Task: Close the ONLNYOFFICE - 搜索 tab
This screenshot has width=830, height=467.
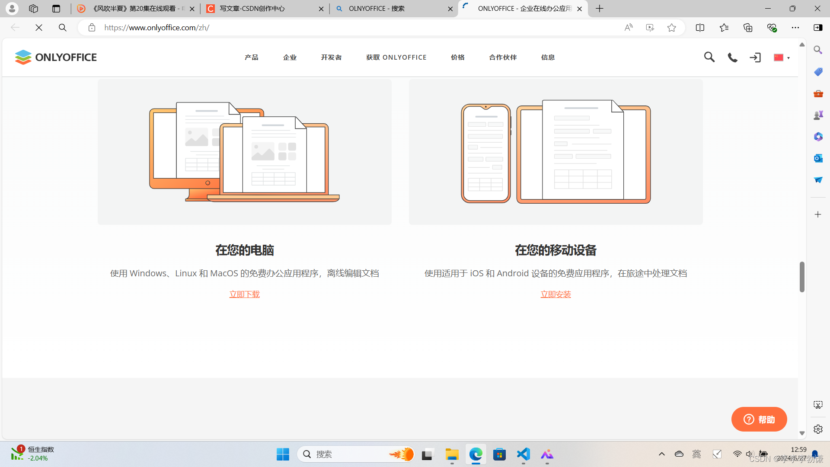Action: click(x=450, y=9)
